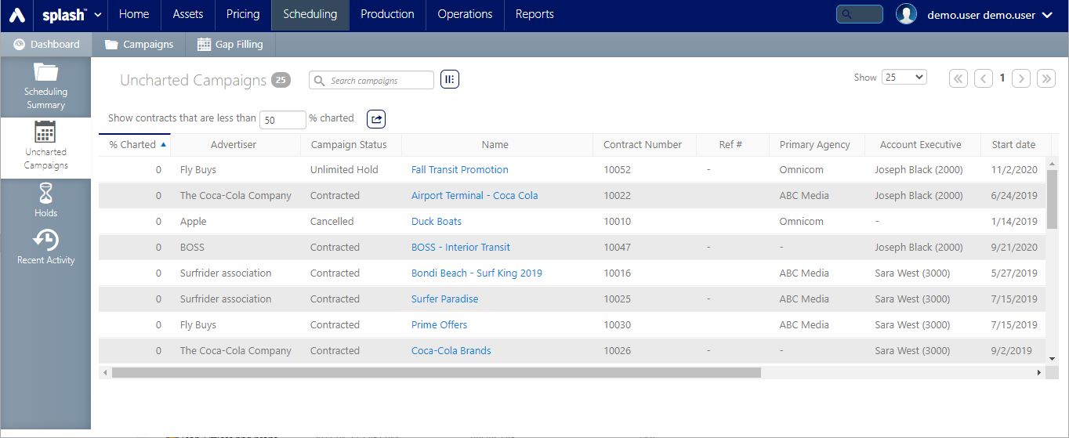Open the Holds hourglass icon

click(45, 193)
